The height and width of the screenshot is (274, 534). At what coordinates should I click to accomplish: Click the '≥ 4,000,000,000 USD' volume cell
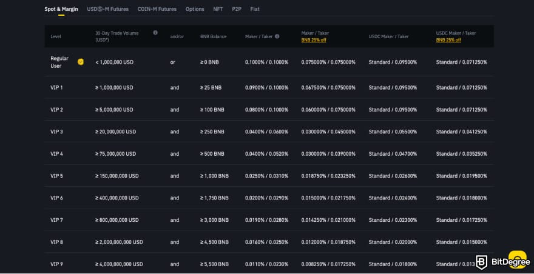[119, 264]
